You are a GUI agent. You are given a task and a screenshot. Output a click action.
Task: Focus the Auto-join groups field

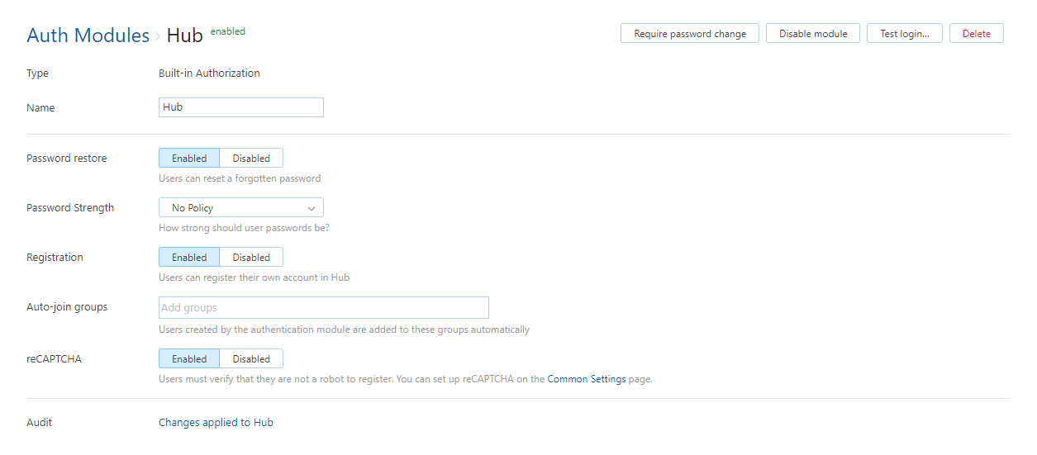[x=323, y=308]
